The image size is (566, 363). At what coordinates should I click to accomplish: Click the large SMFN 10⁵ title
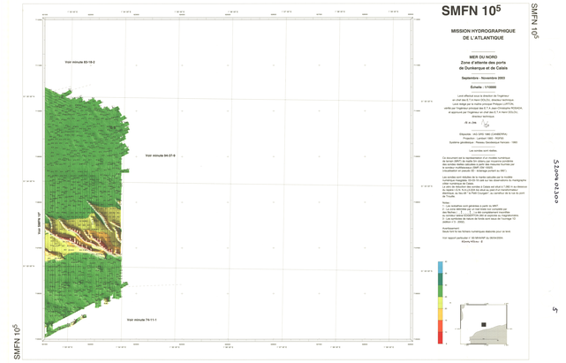click(x=470, y=12)
